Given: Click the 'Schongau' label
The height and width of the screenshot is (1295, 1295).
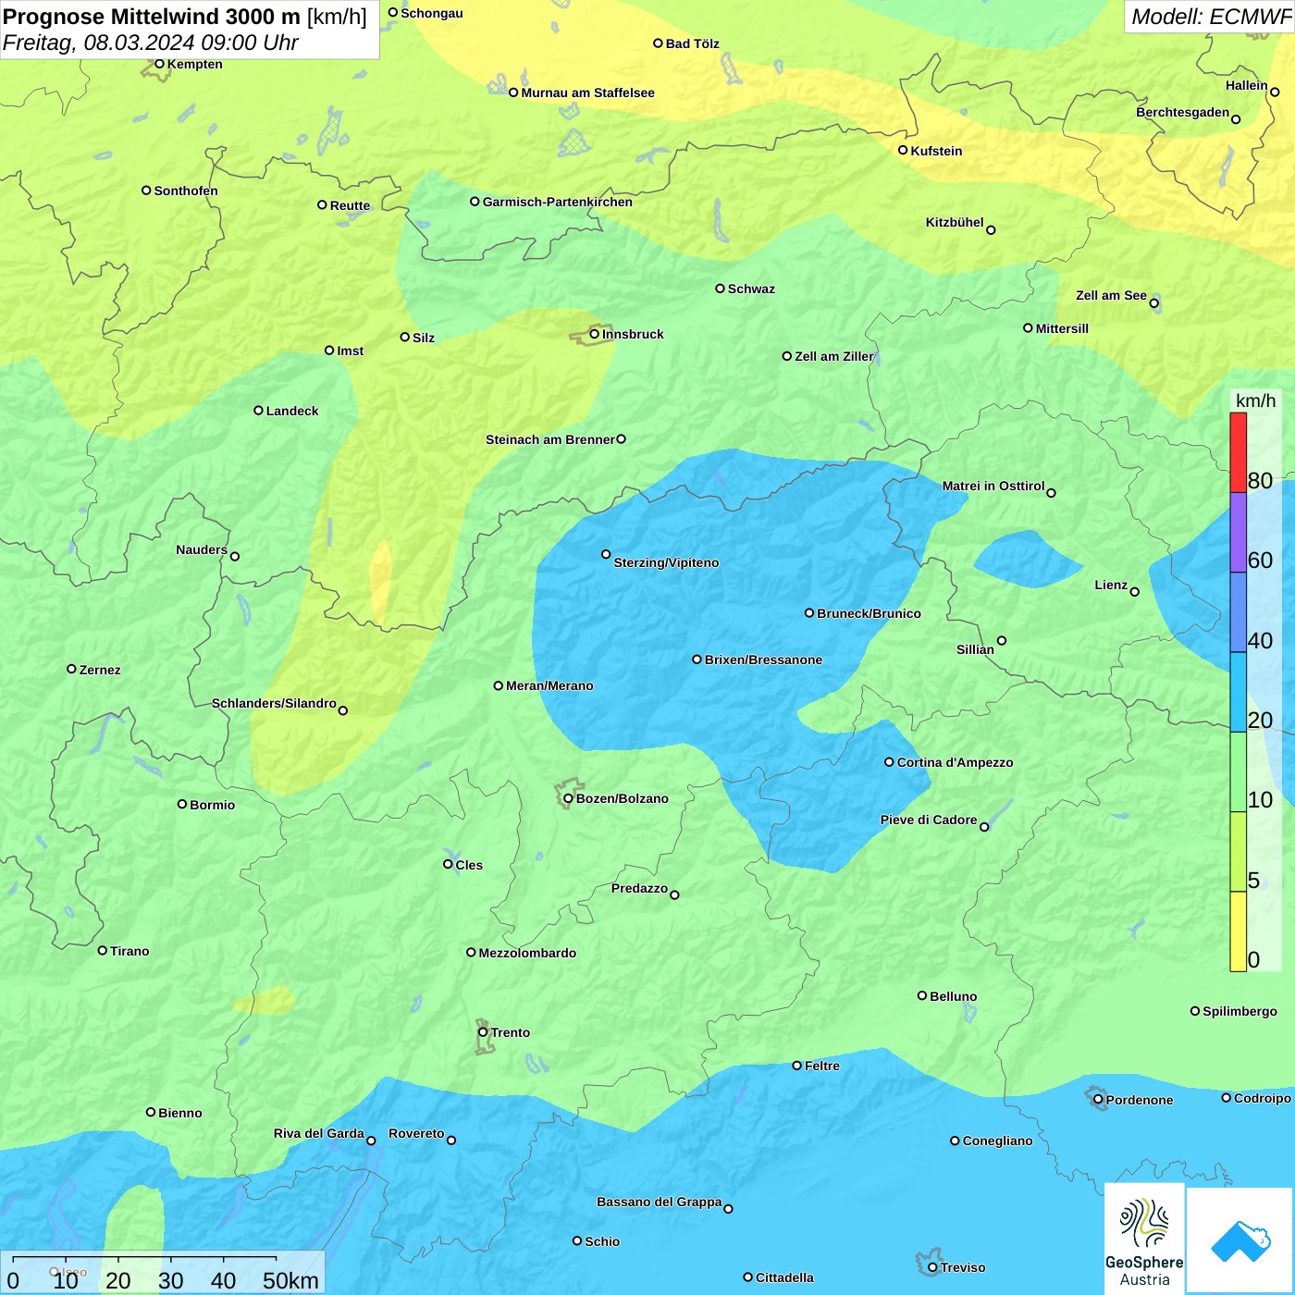Looking at the screenshot, I should 432,13.
